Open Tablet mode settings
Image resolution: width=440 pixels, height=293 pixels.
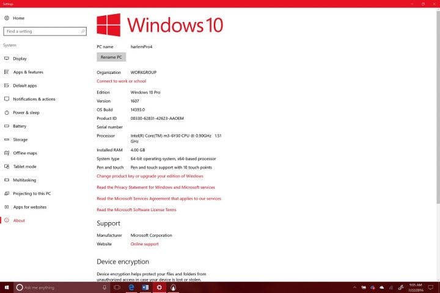point(24,166)
